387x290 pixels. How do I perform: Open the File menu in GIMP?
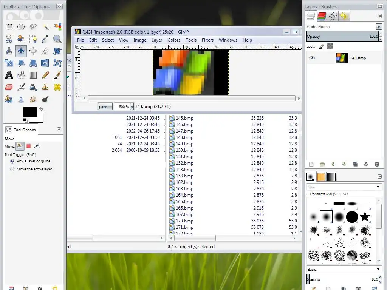click(80, 40)
